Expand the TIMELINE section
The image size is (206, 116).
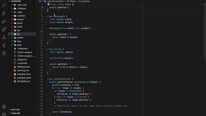[16, 113]
